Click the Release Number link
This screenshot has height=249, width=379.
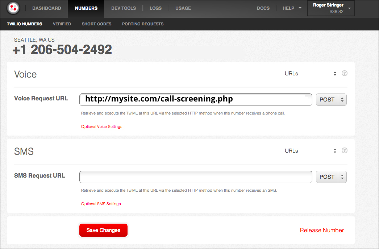click(322, 231)
